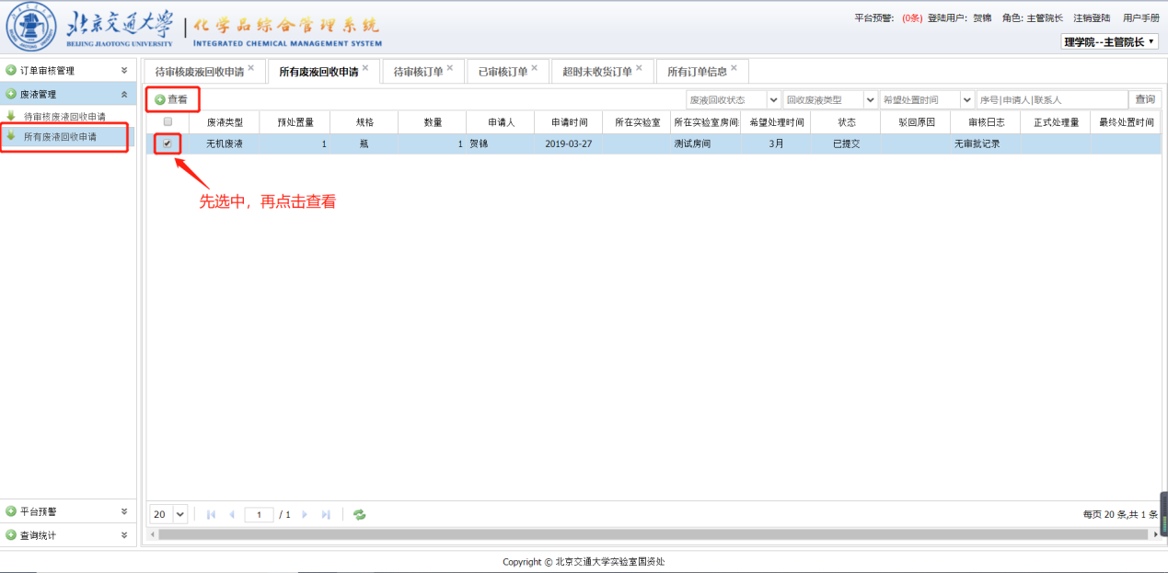Click the previous page arrow

232,515
